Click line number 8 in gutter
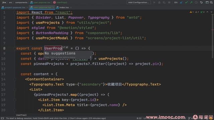214x120 pixels. point(4,48)
